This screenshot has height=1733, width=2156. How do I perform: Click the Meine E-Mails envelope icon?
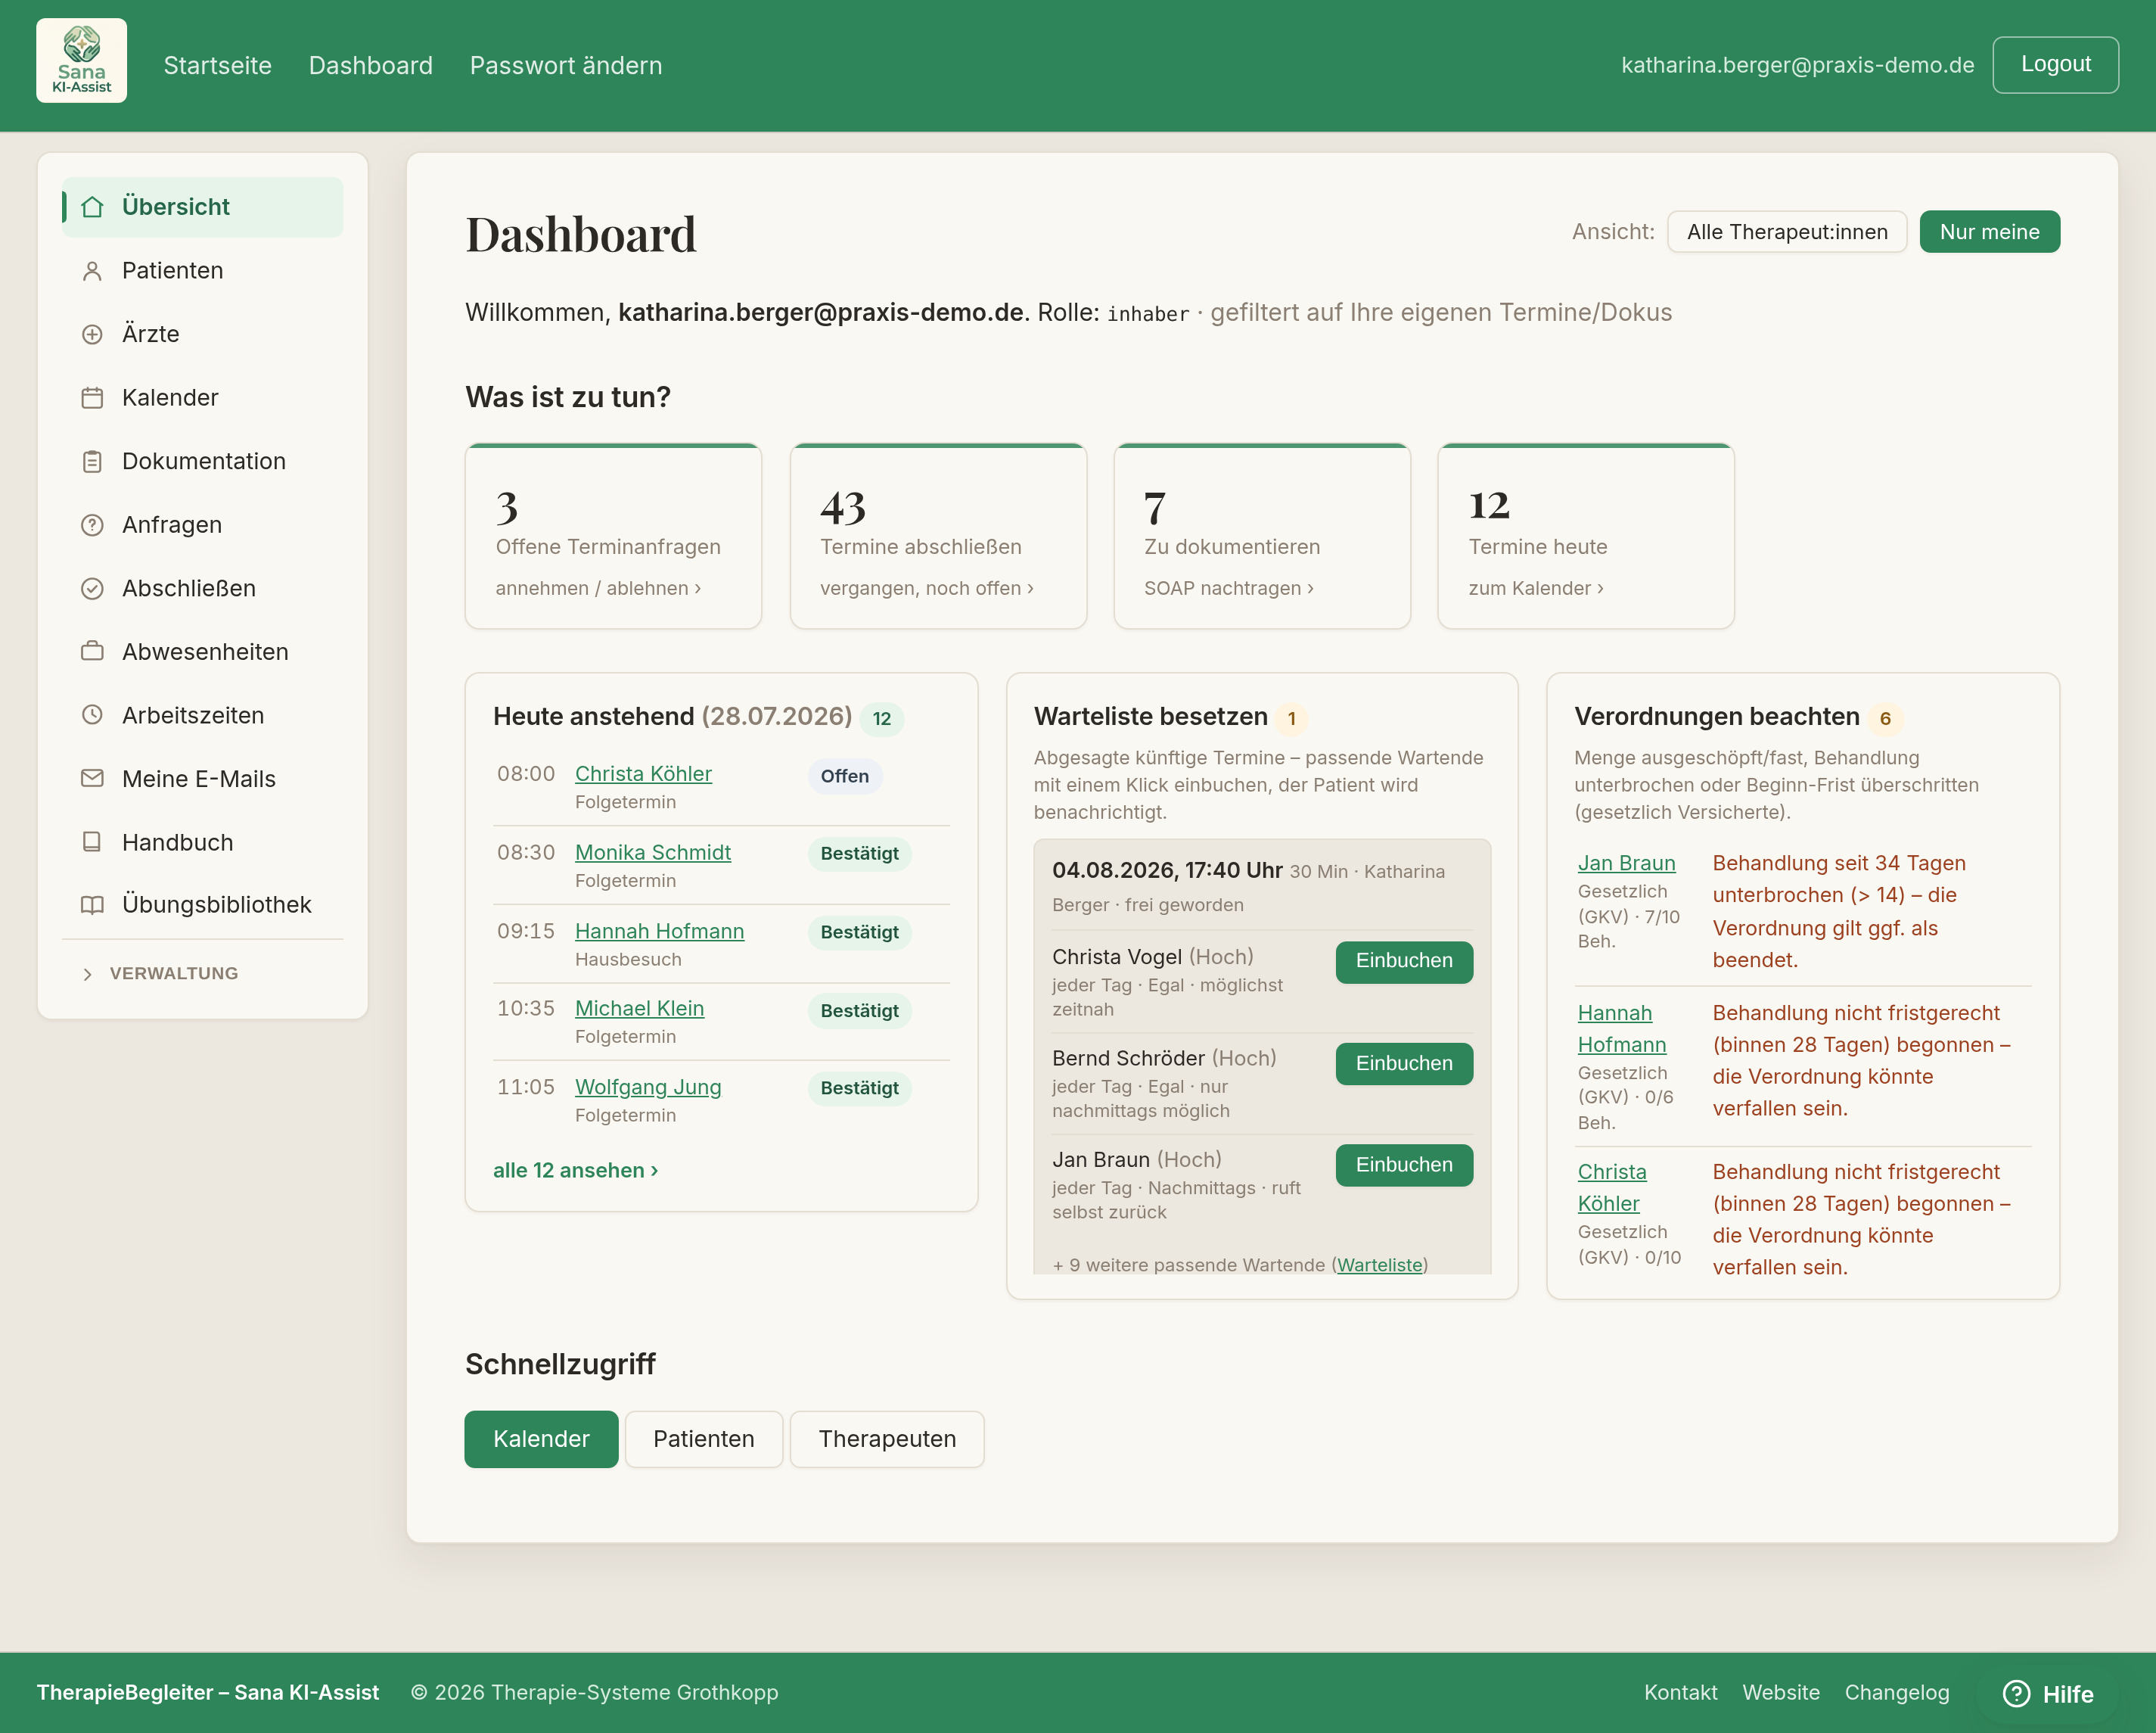point(92,779)
